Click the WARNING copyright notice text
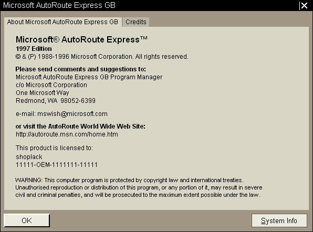313x232 pixels. (139, 187)
